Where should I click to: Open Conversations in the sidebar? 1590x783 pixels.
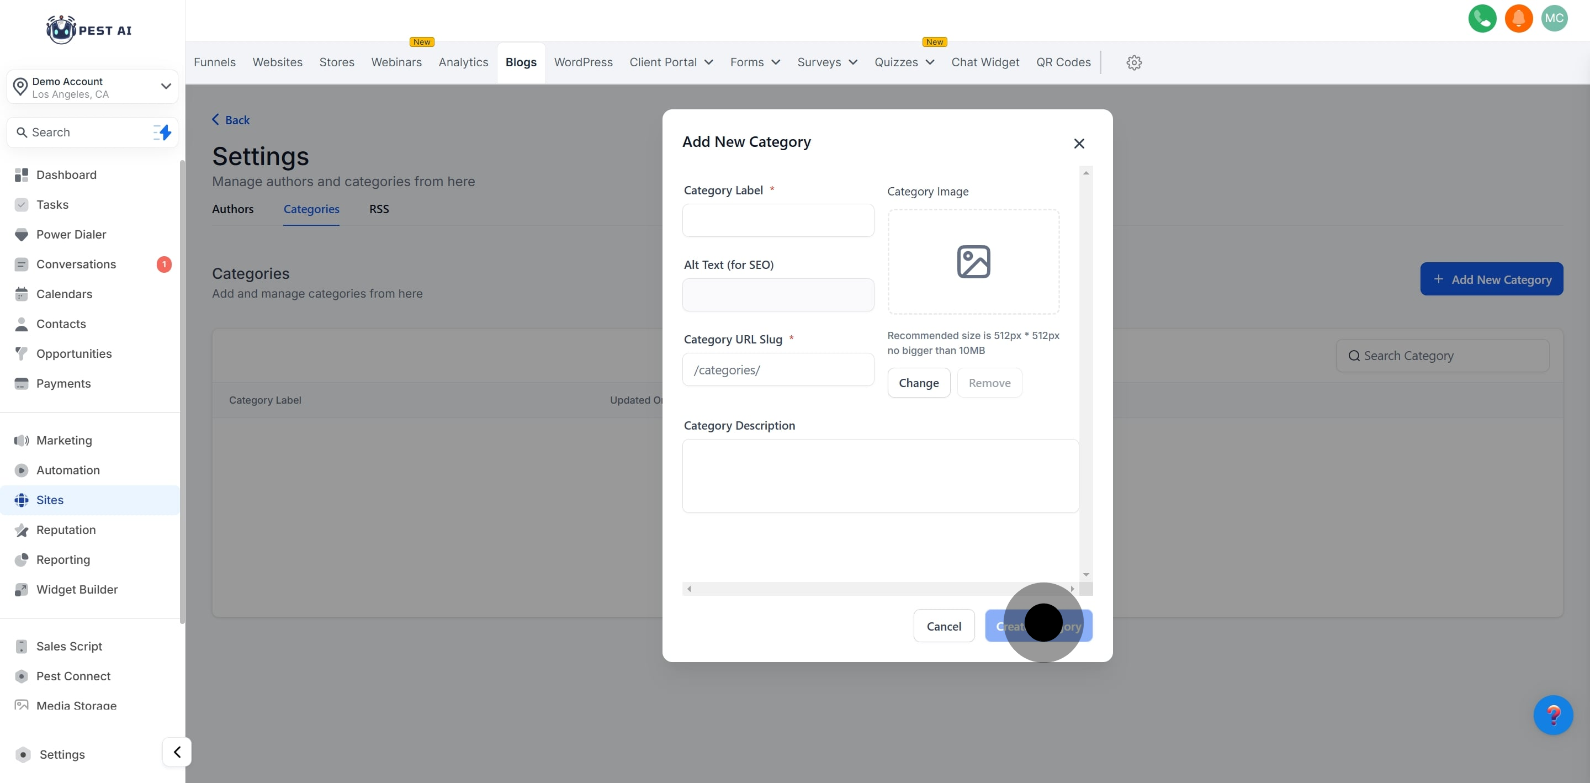[76, 264]
